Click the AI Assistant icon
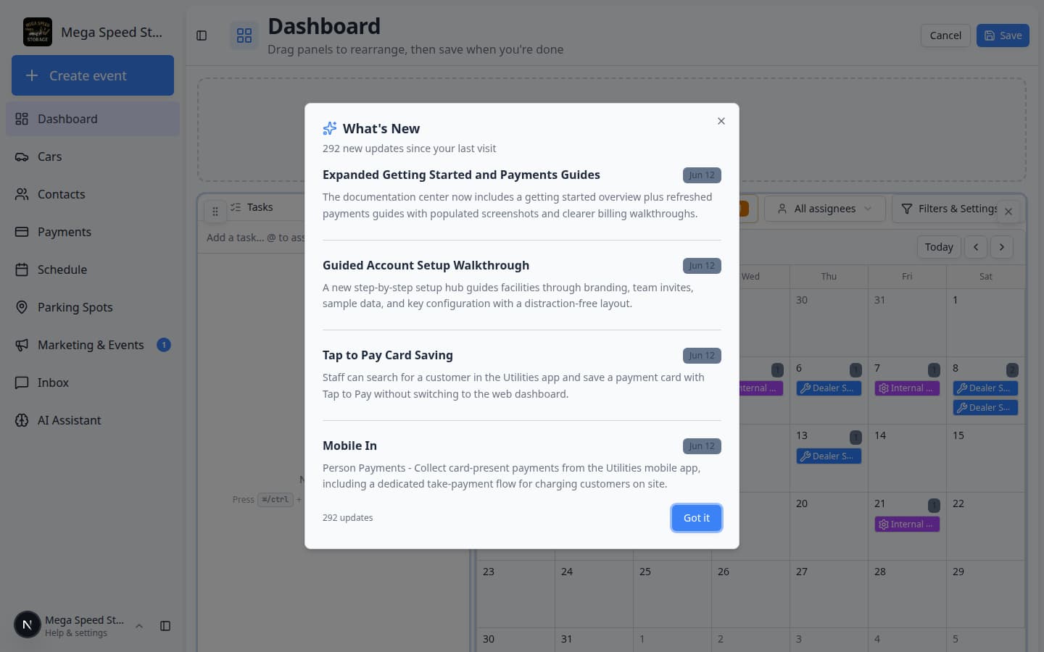The height and width of the screenshot is (652, 1044). (x=22, y=420)
